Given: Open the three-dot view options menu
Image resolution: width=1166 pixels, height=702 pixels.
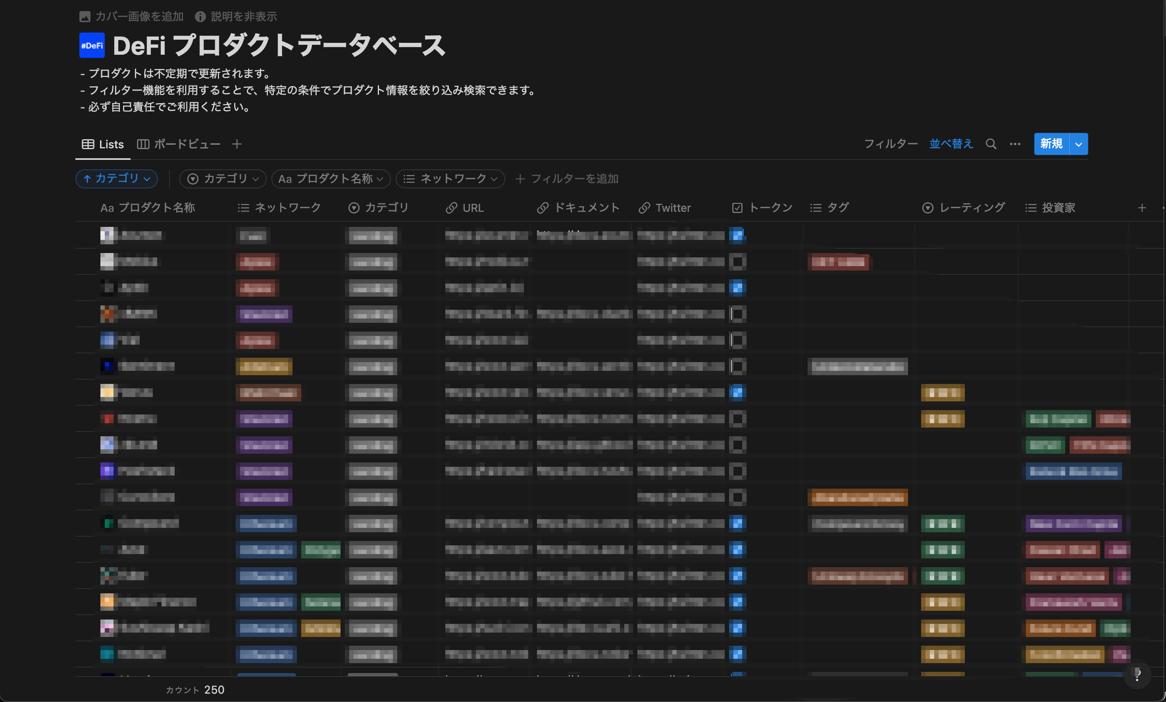Looking at the screenshot, I should click(x=1014, y=144).
